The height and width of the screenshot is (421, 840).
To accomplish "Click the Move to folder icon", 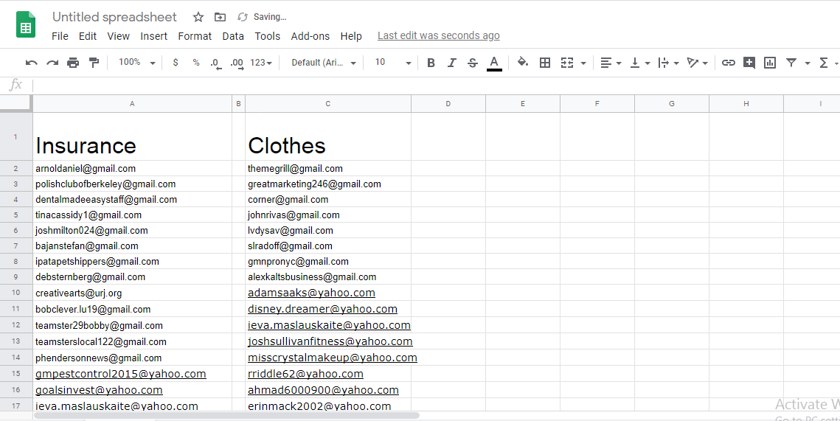I will [x=220, y=17].
